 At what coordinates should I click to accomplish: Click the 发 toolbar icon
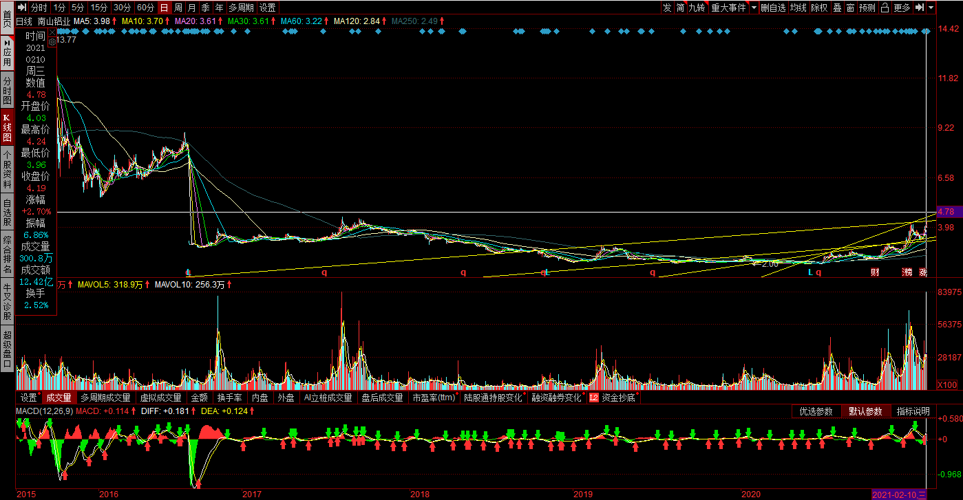point(667,8)
